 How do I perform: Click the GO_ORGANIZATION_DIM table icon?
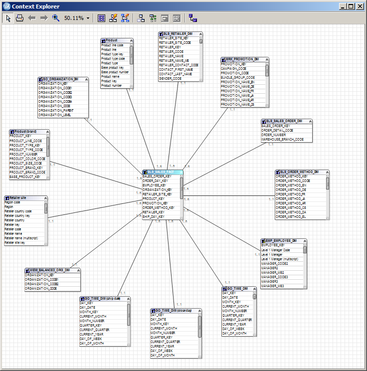pos(40,79)
